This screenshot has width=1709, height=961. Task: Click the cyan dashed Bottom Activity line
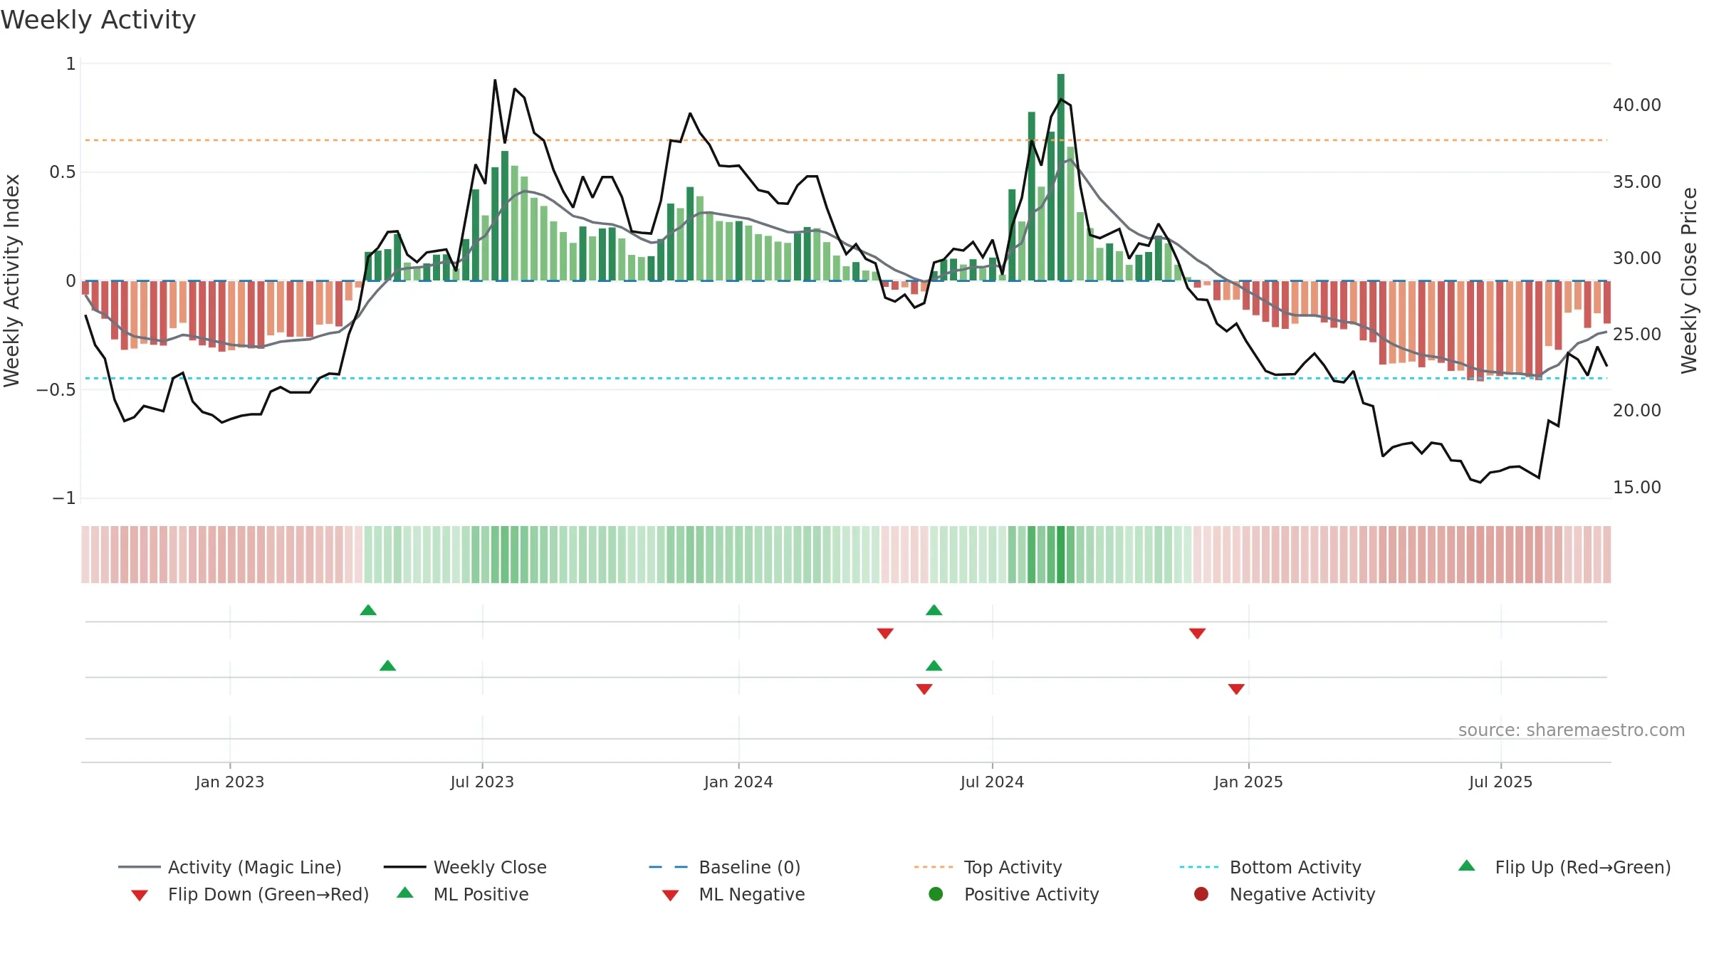point(846,378)
